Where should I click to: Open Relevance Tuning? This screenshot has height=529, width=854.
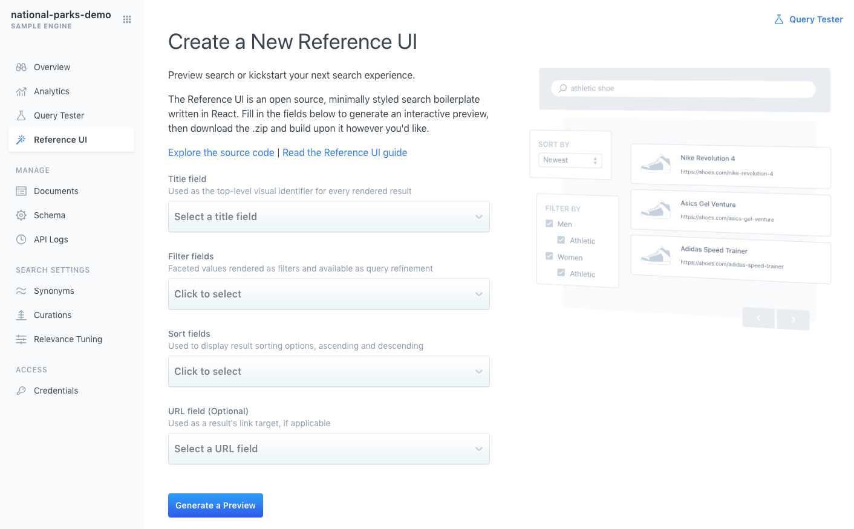click(21, 339)
